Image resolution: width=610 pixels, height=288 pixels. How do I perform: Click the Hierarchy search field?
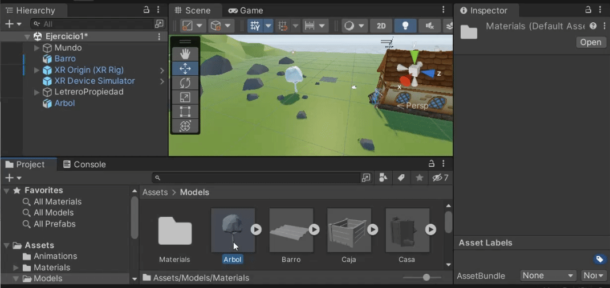tap(92, 24)
